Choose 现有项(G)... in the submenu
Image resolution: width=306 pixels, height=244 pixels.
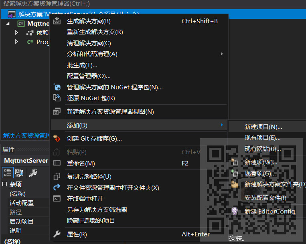[267, 173]
